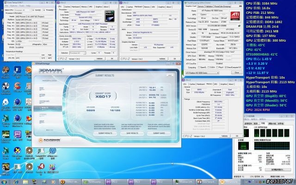This screenshot has height=185, width=296.
Task: Select Results in the 3DMark Vantage sidebar
Action: 48,108
